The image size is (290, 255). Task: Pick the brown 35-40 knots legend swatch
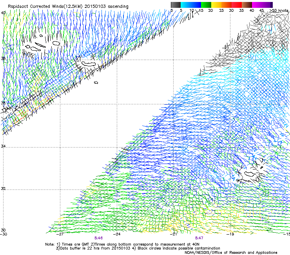(x=247, y=5)
